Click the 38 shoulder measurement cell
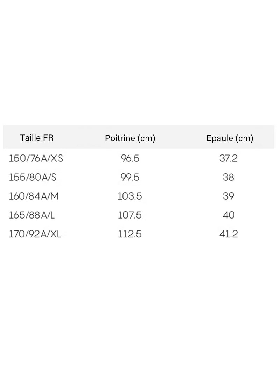Screen dimensions: 280x373 pyautogui.click(x=229, y=177)
